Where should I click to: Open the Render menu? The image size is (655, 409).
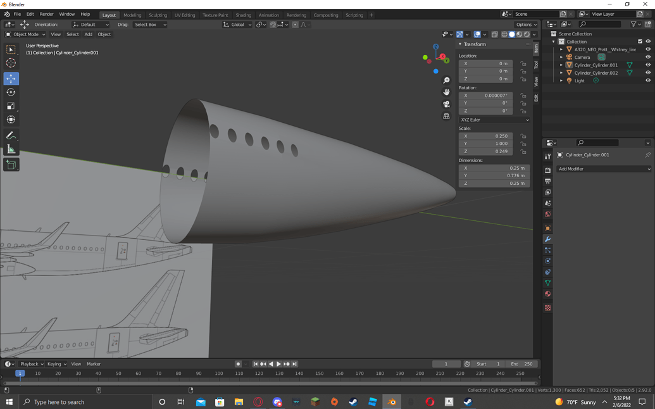[46, 14]
